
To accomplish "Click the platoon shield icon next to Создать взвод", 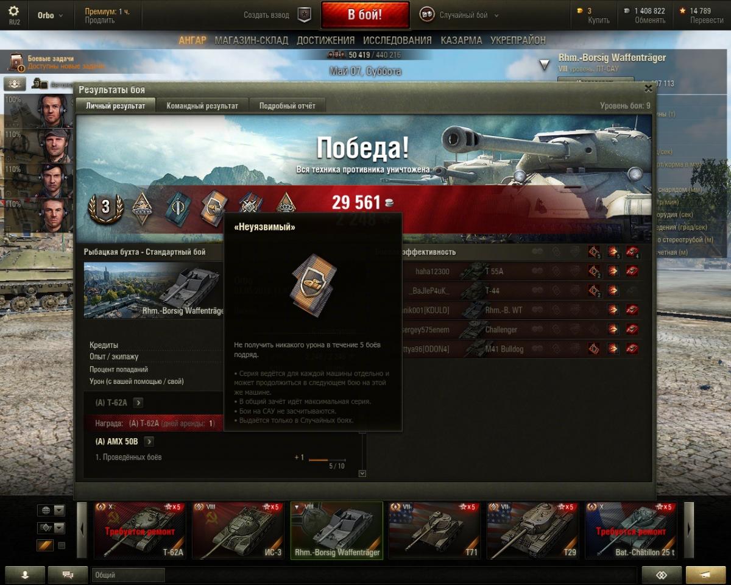I will [x=305, y=15].
